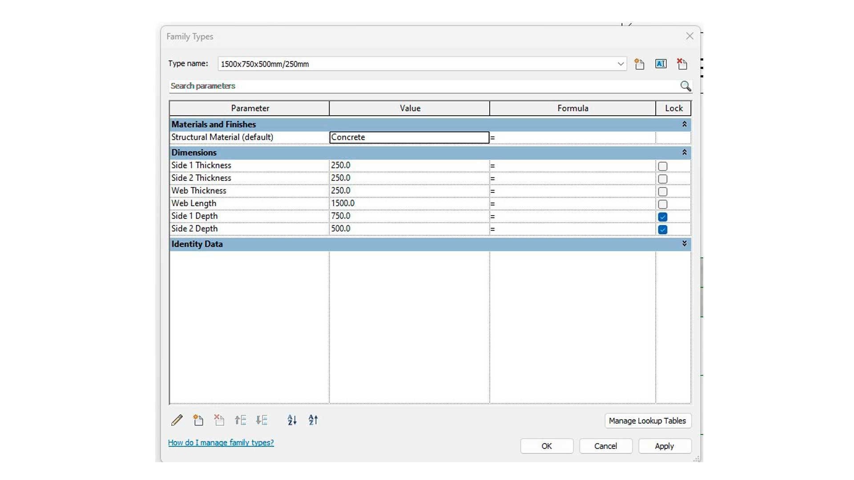Viewport: 854px width, 480px height.
Task: Click the Rename Type icon
Action: (x=661, y=64)
